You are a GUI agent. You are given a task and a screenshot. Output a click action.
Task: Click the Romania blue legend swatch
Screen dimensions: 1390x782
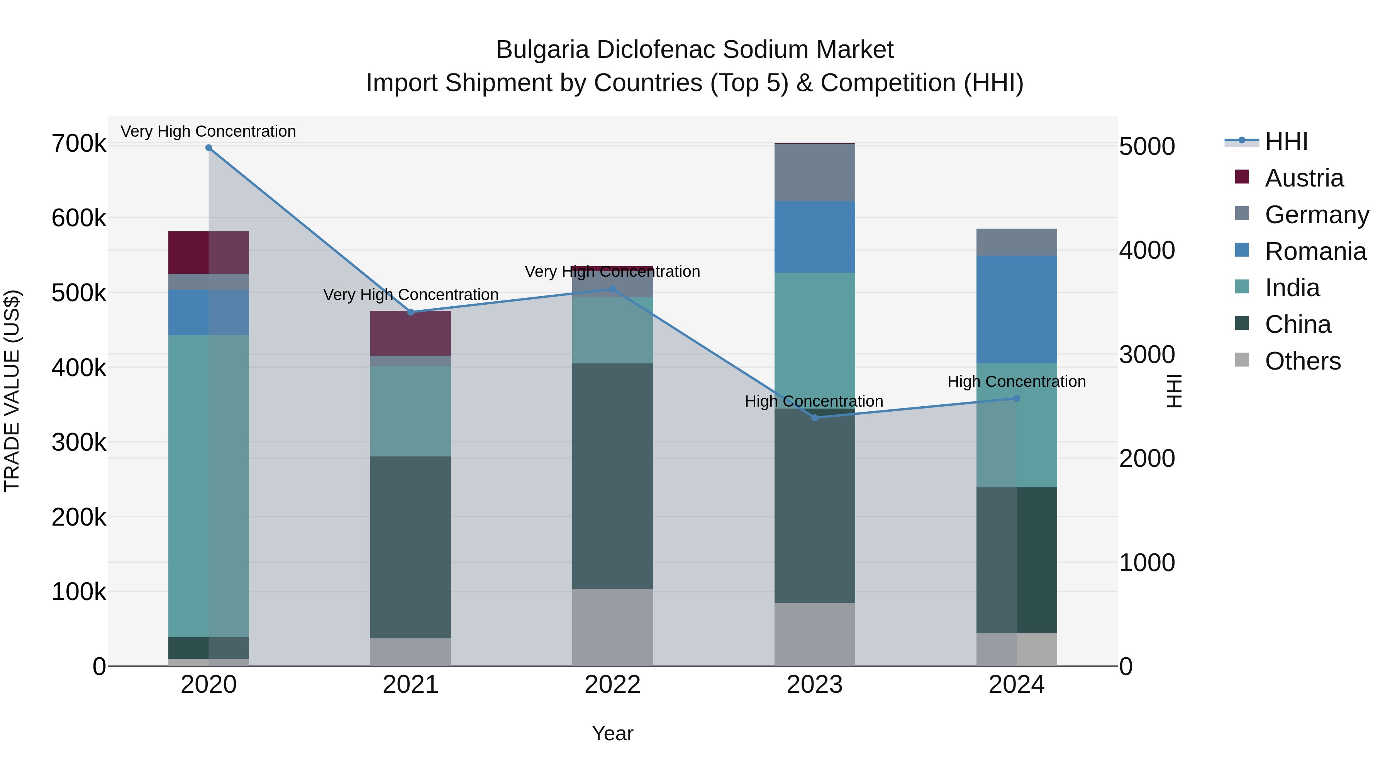pos(1242,250)
